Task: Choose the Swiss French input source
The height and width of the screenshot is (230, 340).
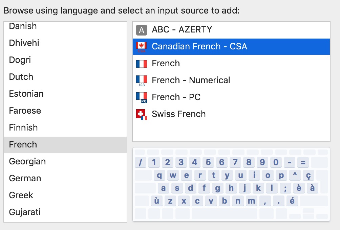Action: click(x=178, y=114)
